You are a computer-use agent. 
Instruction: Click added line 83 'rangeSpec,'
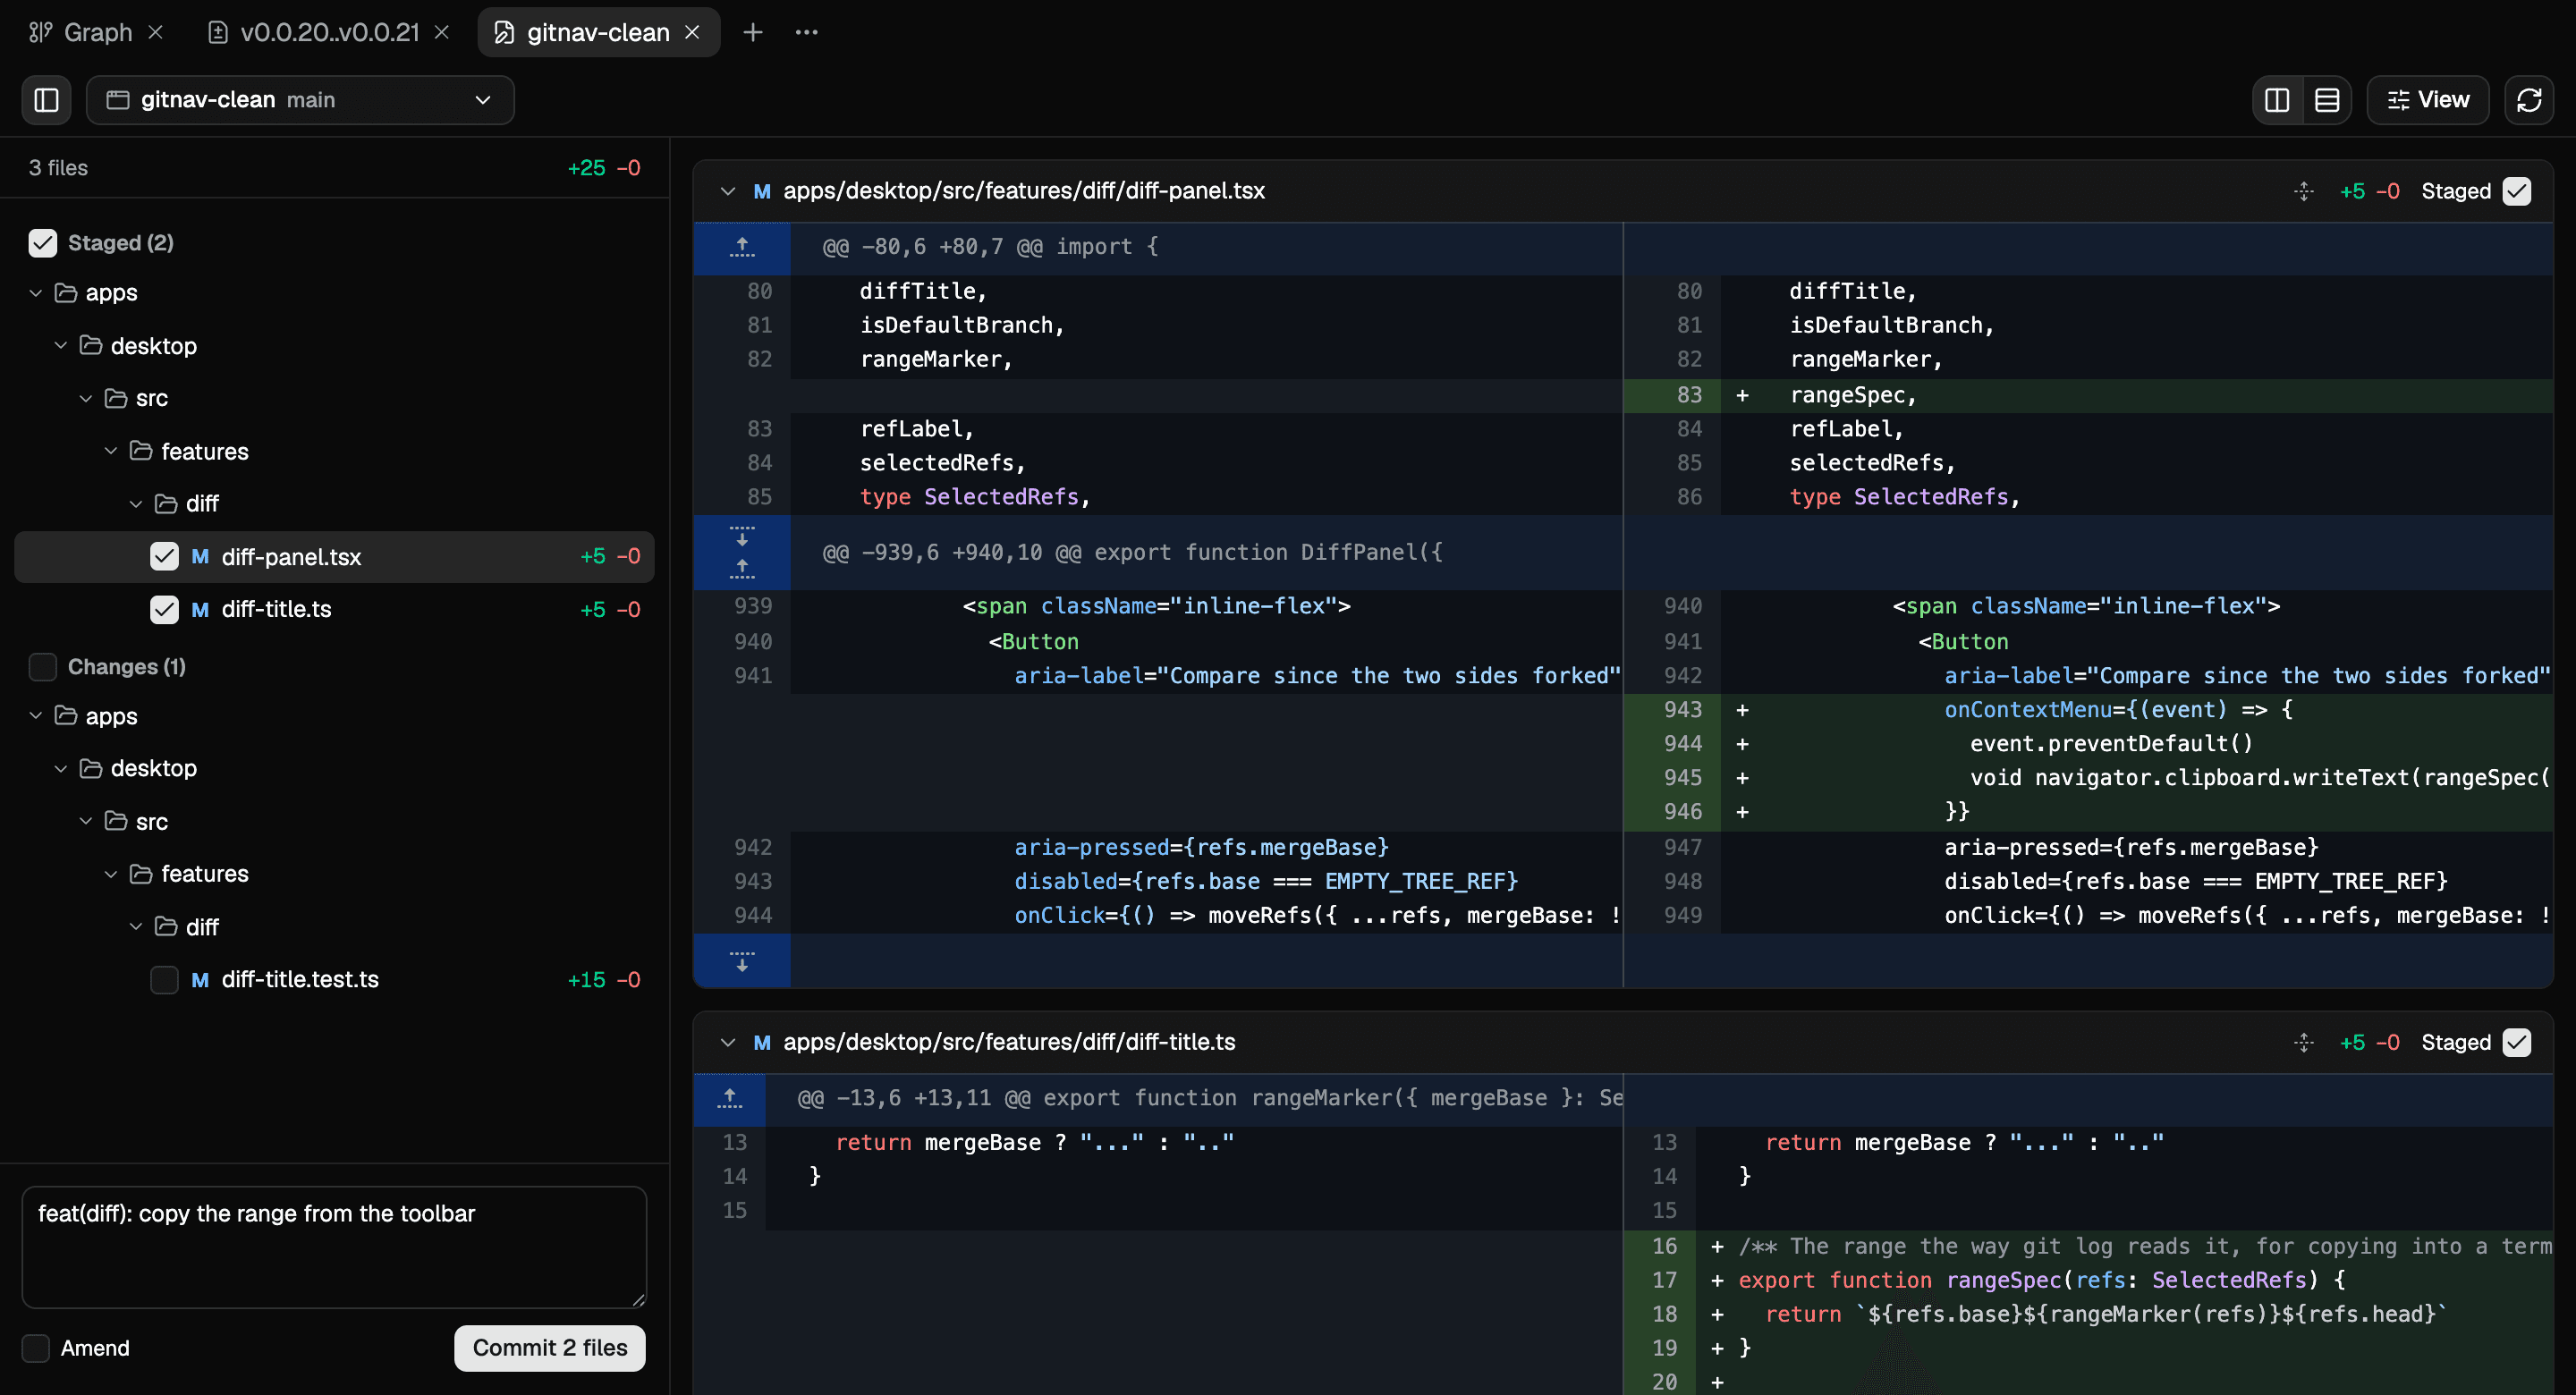[x=2088, y=395]
